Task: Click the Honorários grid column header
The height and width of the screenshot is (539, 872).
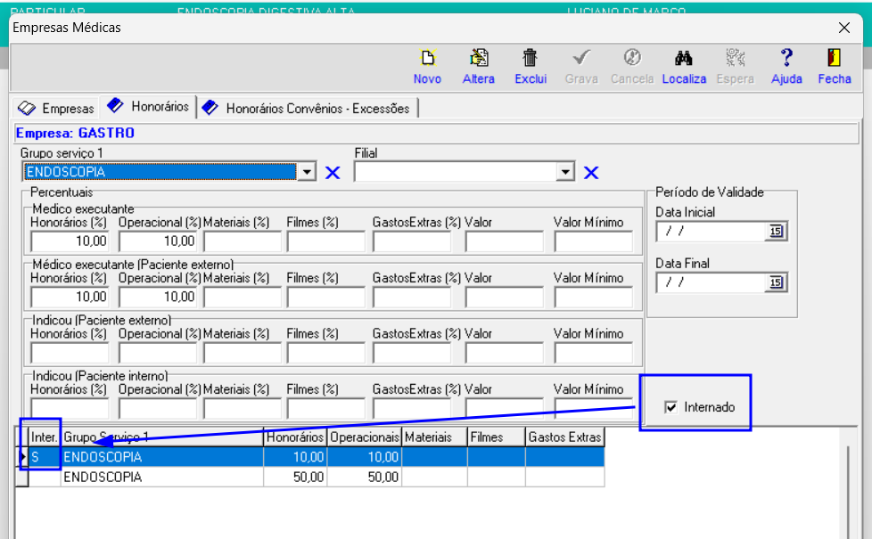Action: pos(295,437)
